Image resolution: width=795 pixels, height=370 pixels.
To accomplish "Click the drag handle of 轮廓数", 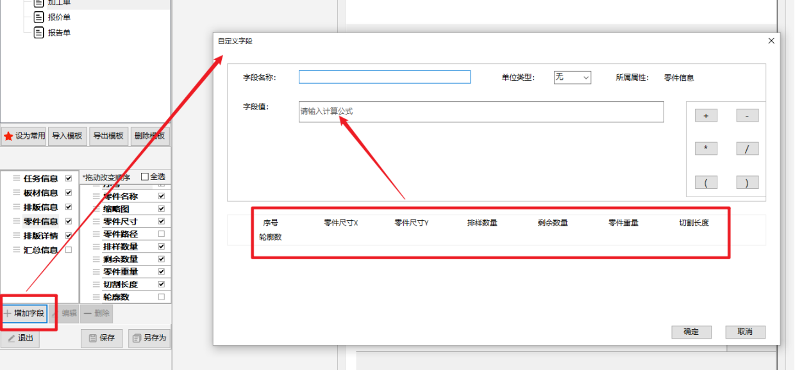I will (96, 297).
